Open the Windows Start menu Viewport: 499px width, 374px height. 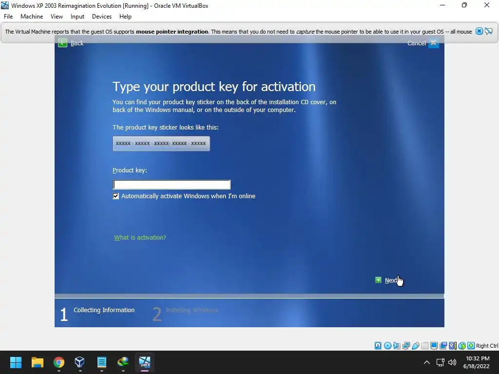(x=16, y=362)
